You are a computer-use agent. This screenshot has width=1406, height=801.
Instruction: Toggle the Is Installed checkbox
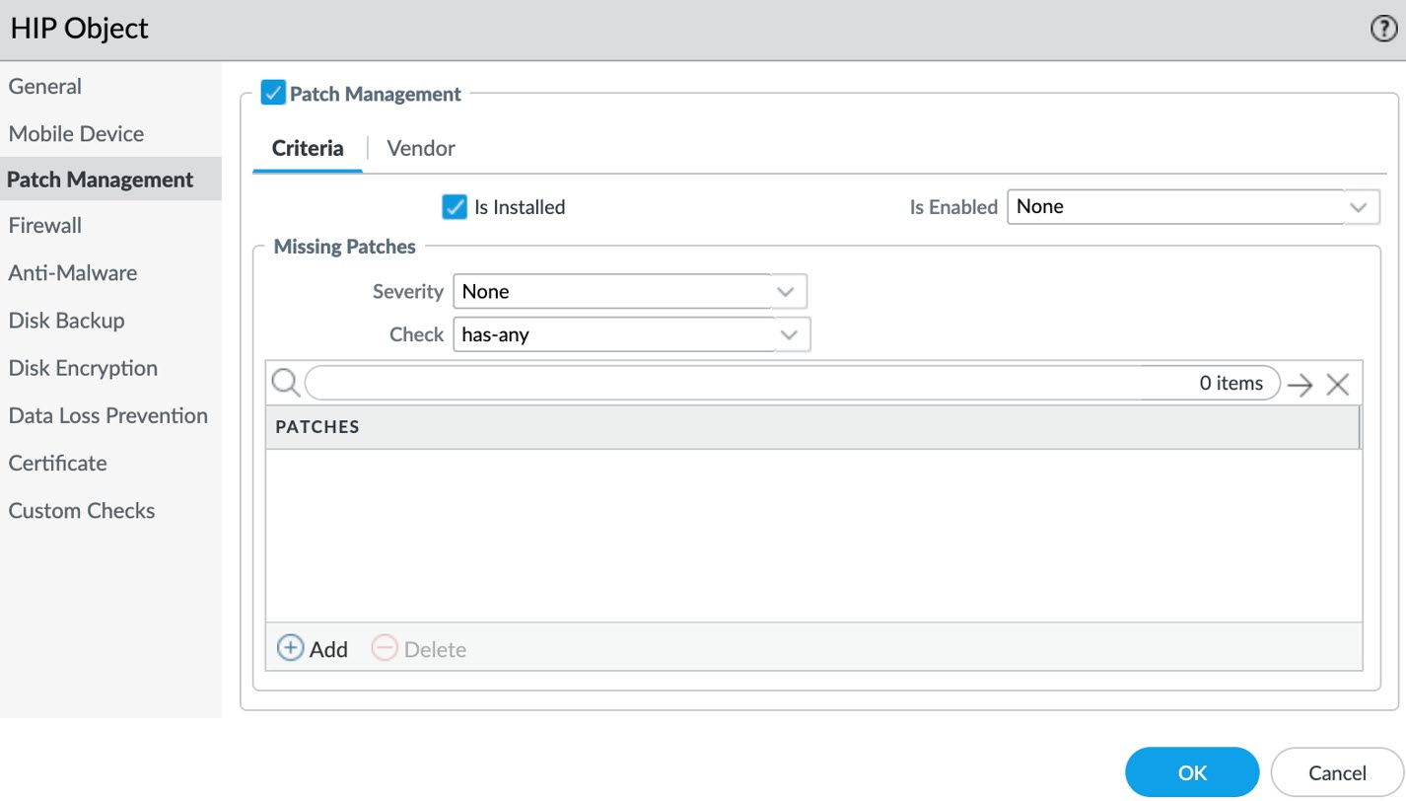click(455, 207)
